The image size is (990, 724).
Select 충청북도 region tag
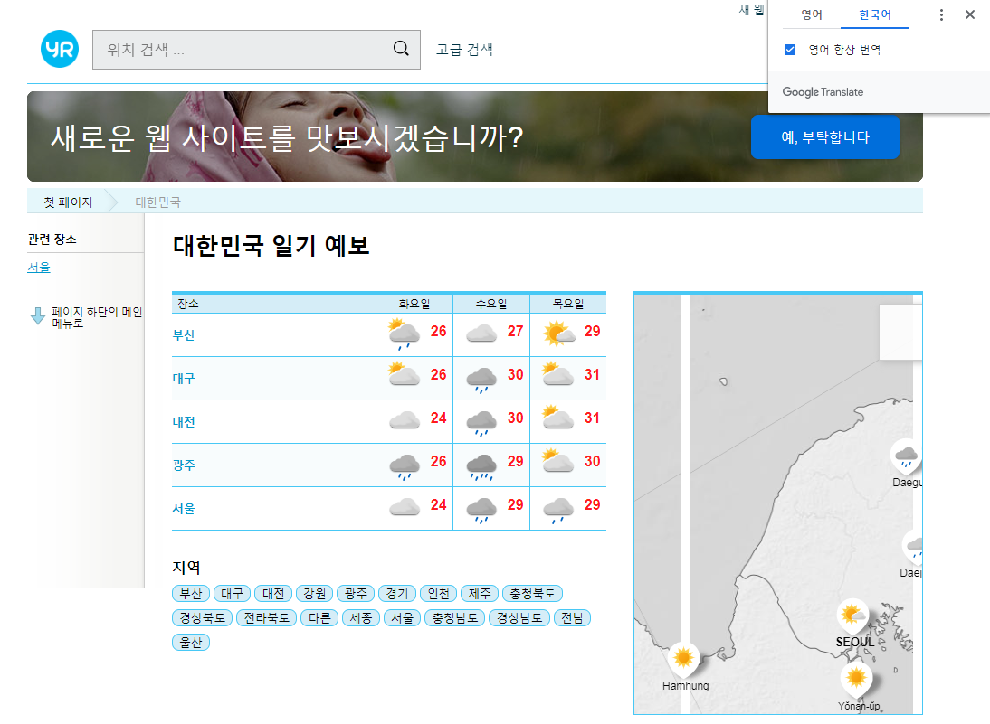point(532,594)
